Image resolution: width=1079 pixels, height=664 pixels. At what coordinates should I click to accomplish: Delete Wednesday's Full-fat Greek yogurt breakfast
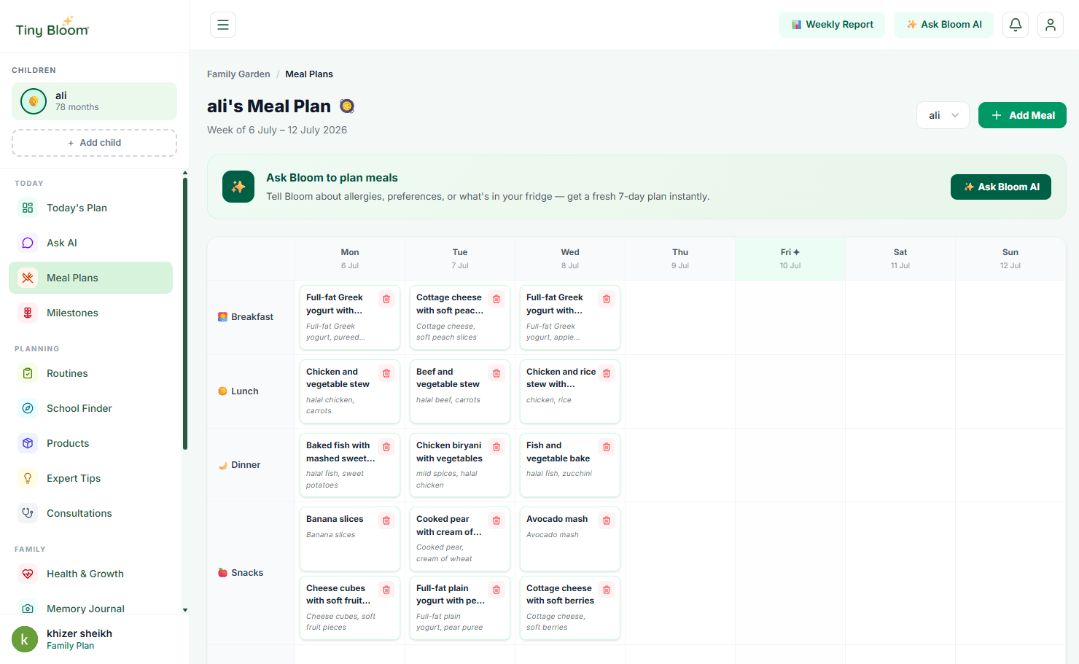[x=607, y=299]
